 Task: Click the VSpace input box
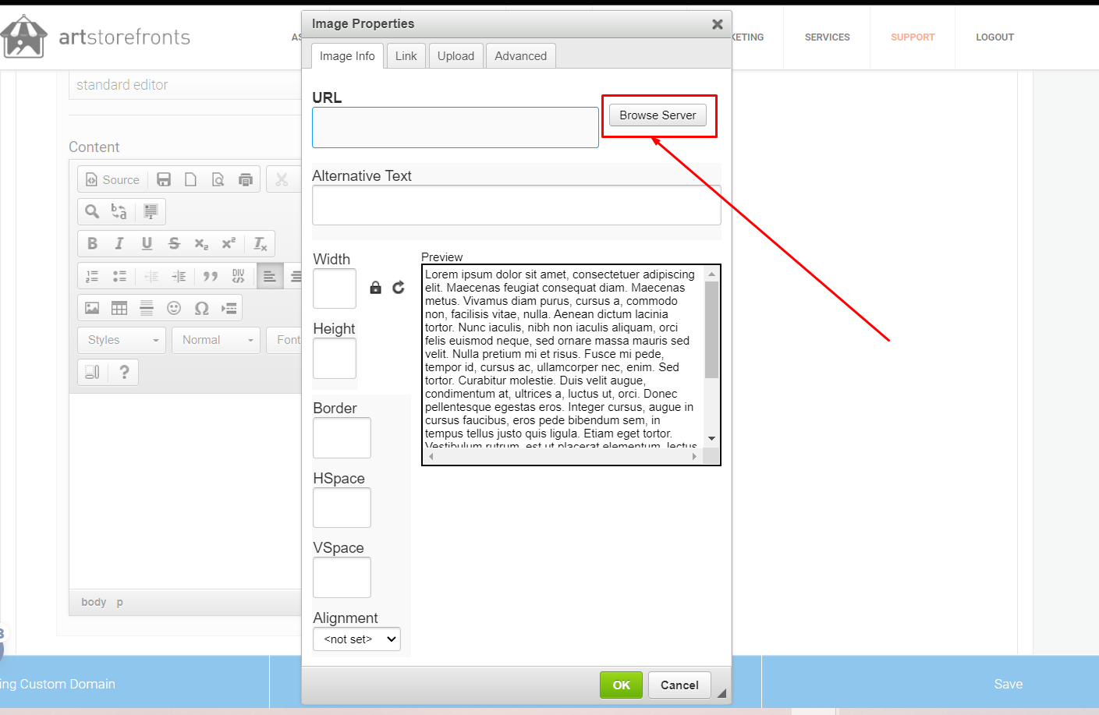[342, 577]
